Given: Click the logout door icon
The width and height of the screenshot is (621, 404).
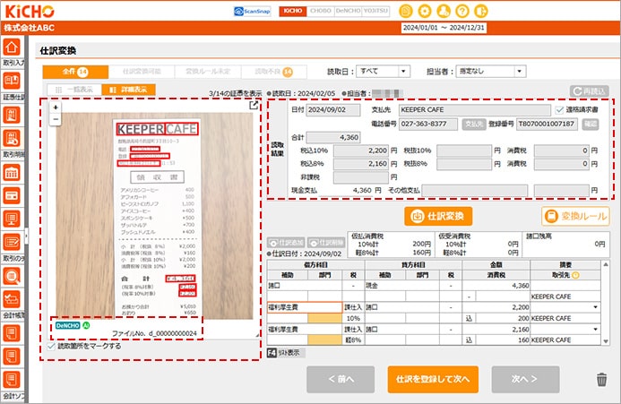Looking at the screenshot, I should pyautogui.click(x=481, y=11).
